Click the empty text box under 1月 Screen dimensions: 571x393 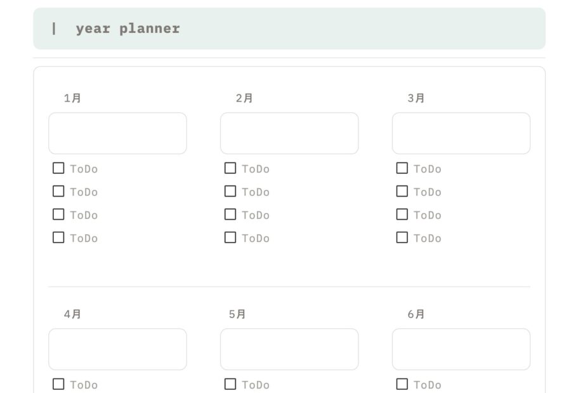tap(117, 133)
